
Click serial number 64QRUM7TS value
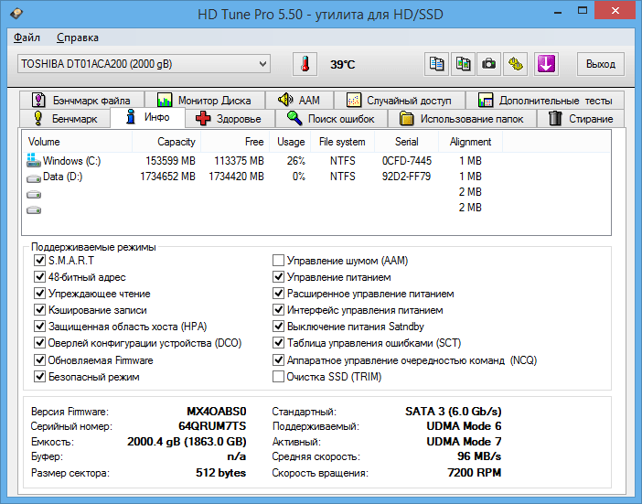click(x=212, y=426)
